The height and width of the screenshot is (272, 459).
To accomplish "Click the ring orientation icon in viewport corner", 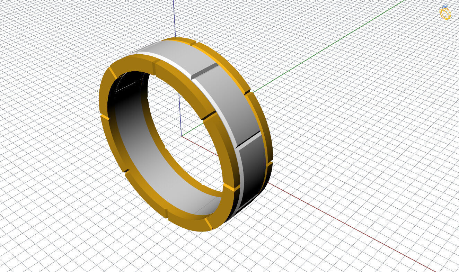I will click(x=445, y=12).
